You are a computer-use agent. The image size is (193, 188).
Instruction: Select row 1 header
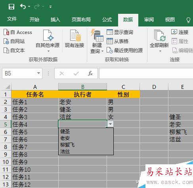(6, 94)
